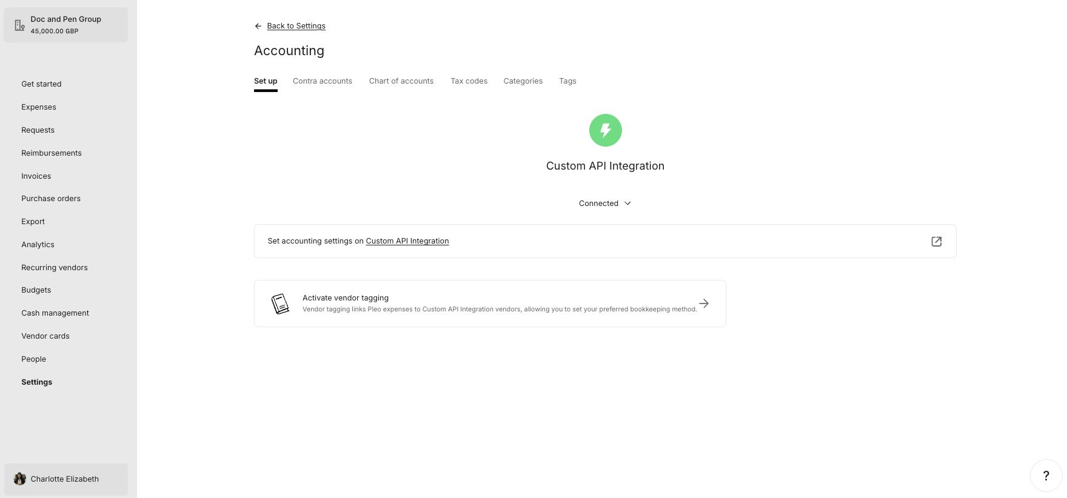Follow the Back to Settings link
The width and height of the screenshot is (1067, 498).
[296, 26]
